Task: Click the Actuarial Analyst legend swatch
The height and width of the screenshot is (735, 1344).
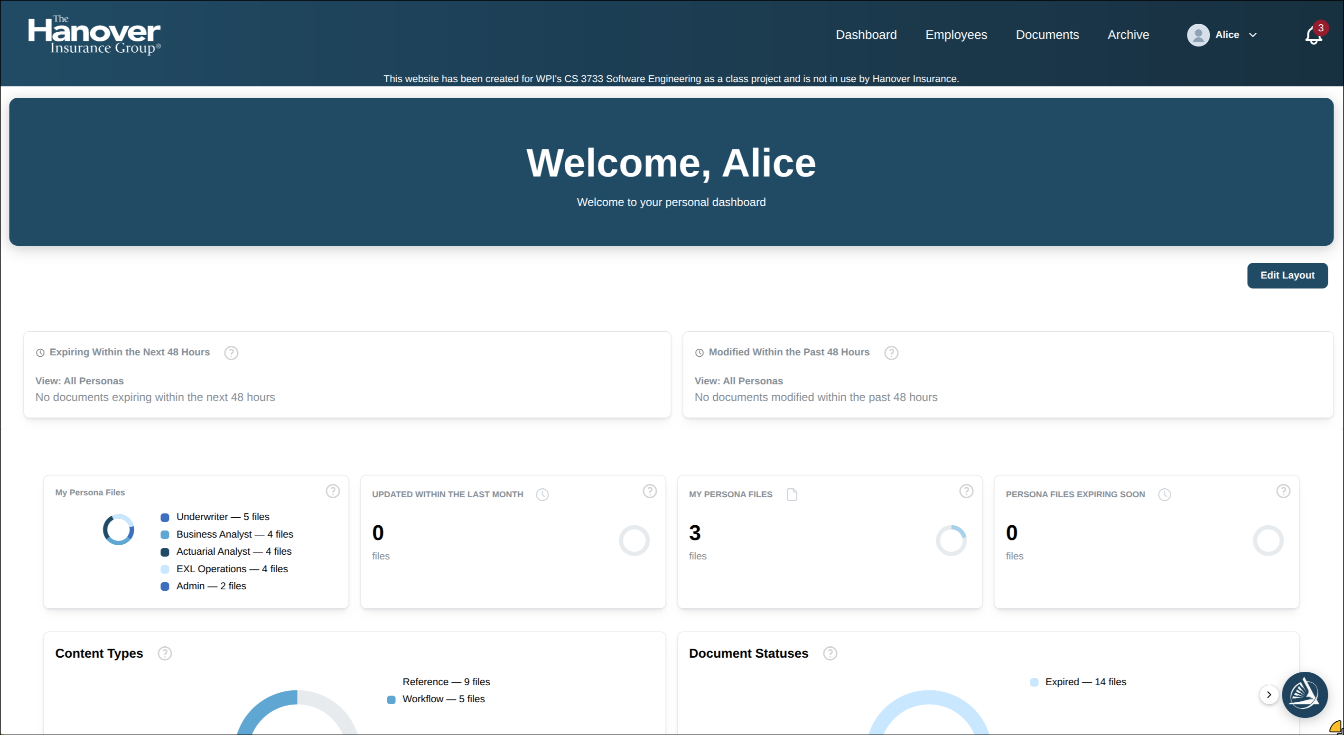Action: coord(165,552)
